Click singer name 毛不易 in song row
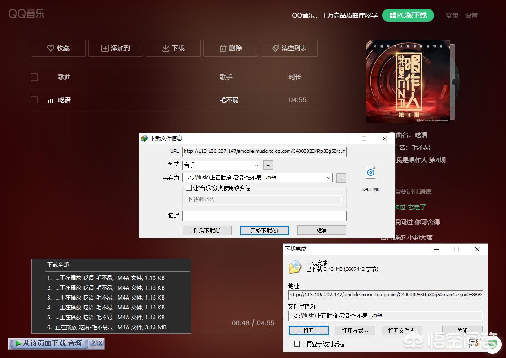Image resolution: width=506 pixels, height=358 pixels. [229, 100]
